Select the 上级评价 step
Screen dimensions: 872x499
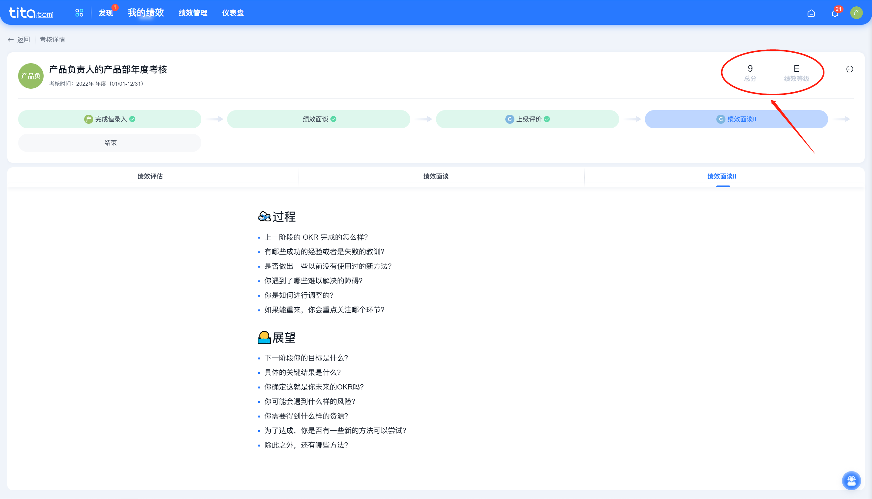[x=527, y=119]
